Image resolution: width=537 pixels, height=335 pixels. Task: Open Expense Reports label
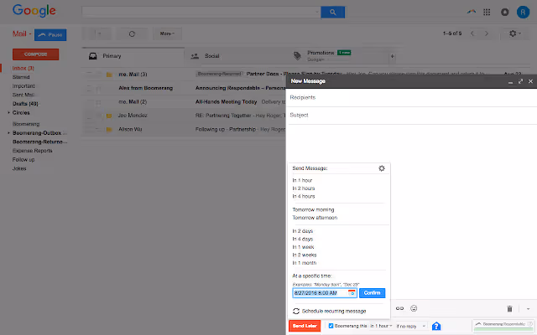[33, 151]
